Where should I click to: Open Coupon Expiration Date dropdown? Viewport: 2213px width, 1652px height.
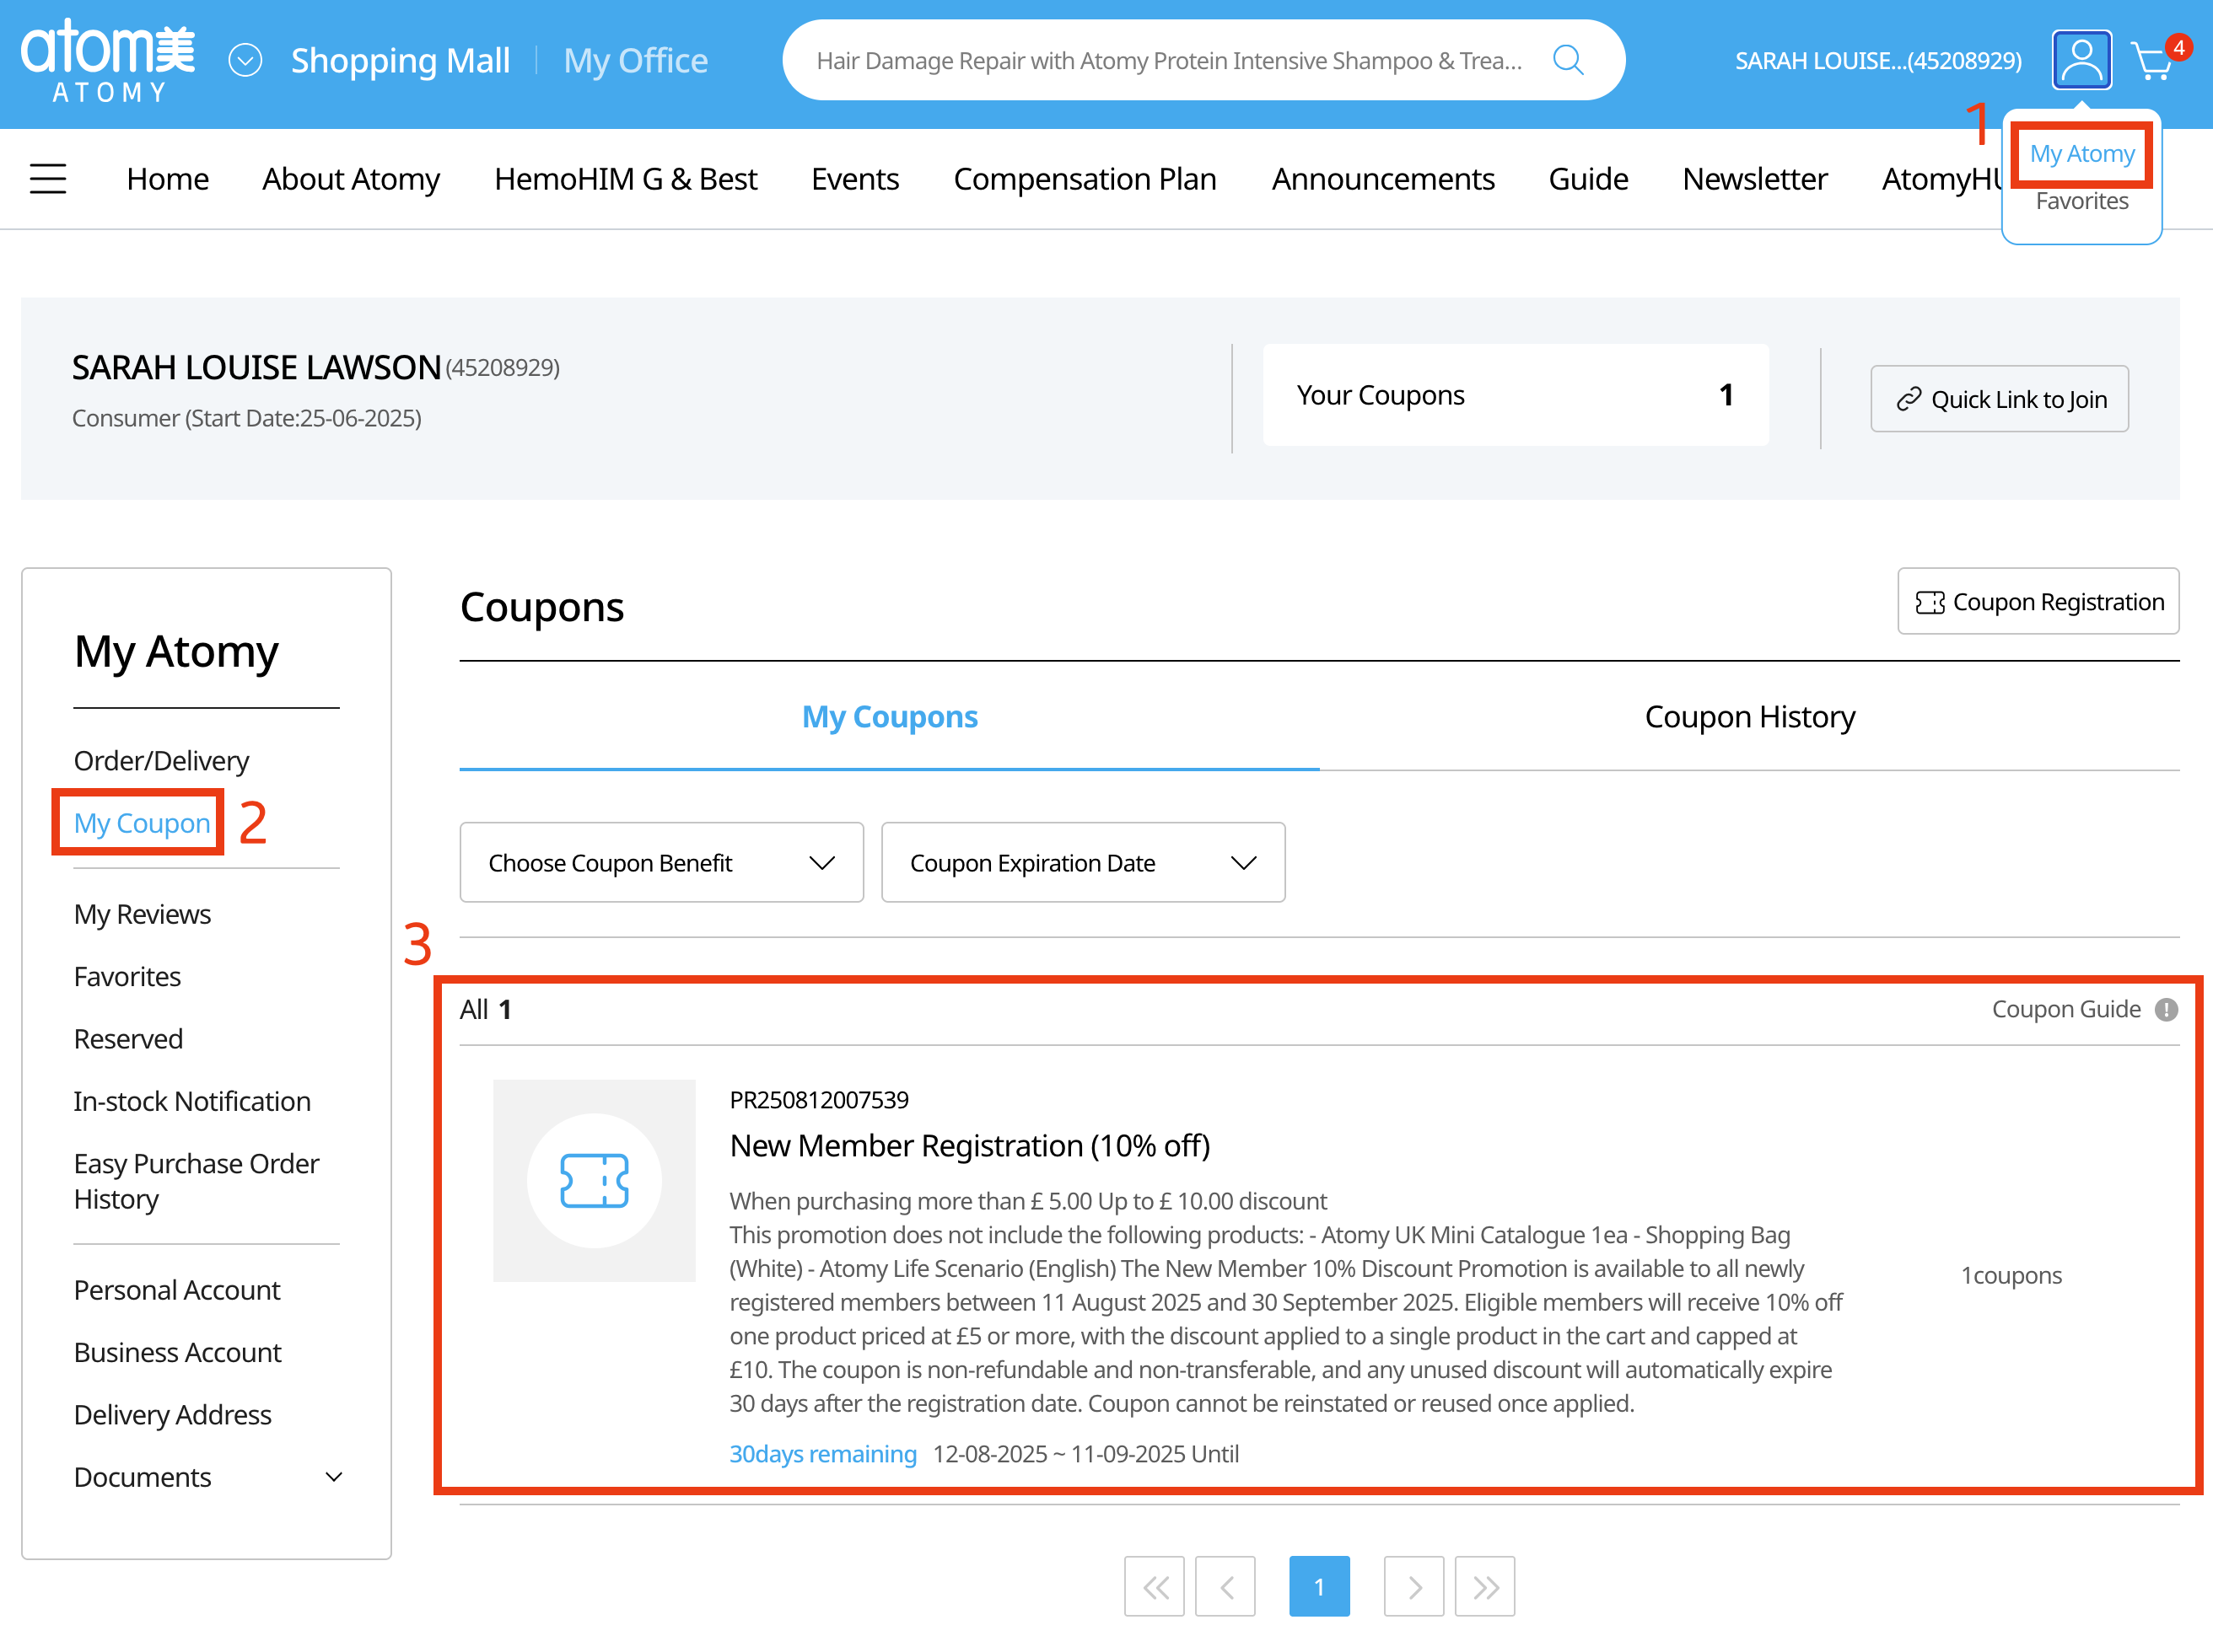point(1083,862)
